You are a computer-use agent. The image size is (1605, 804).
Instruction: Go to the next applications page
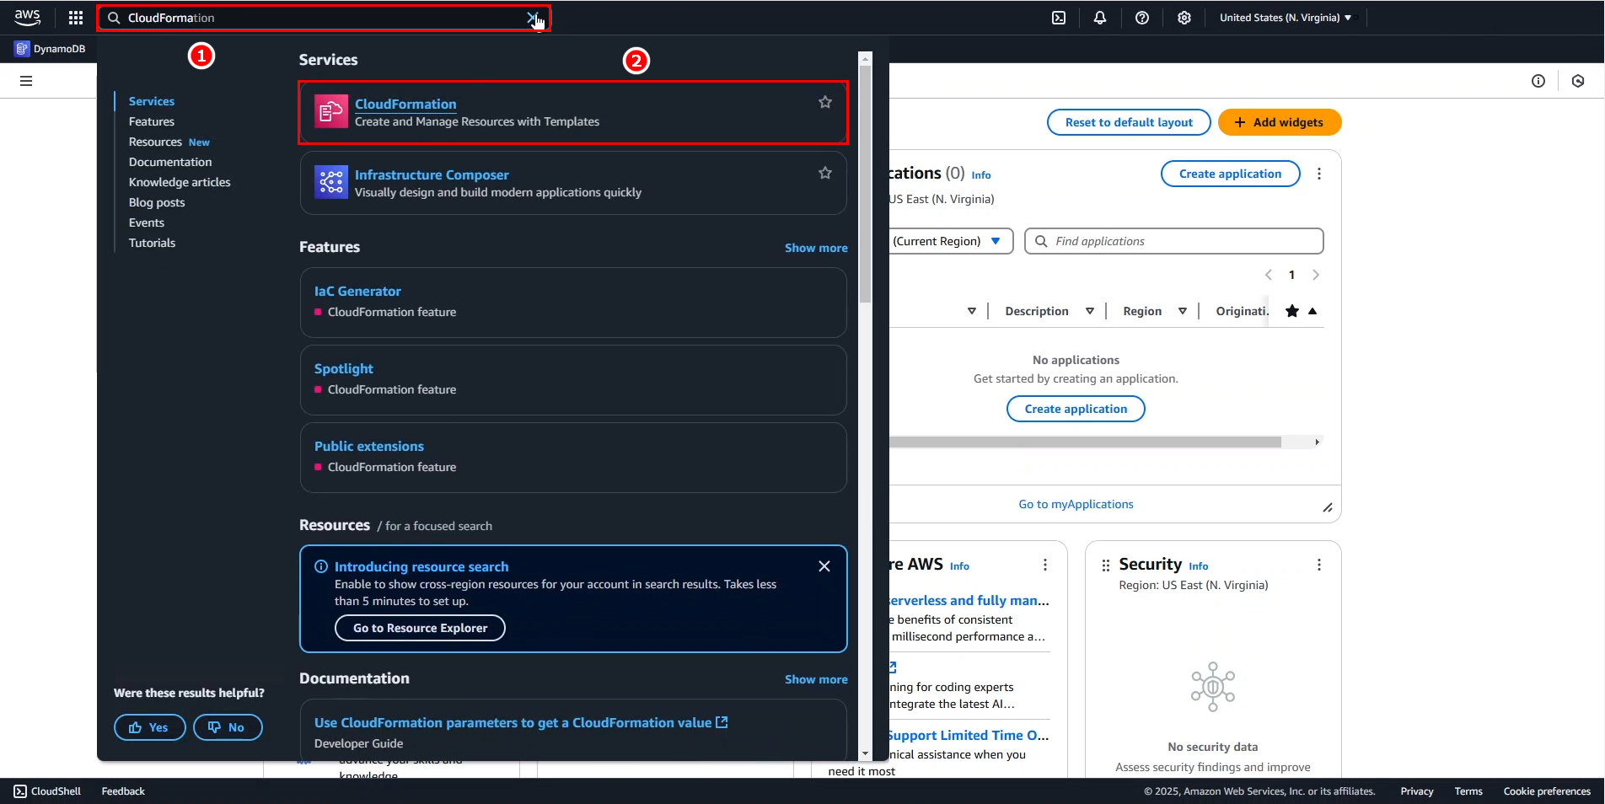[x=1316, y=275]
